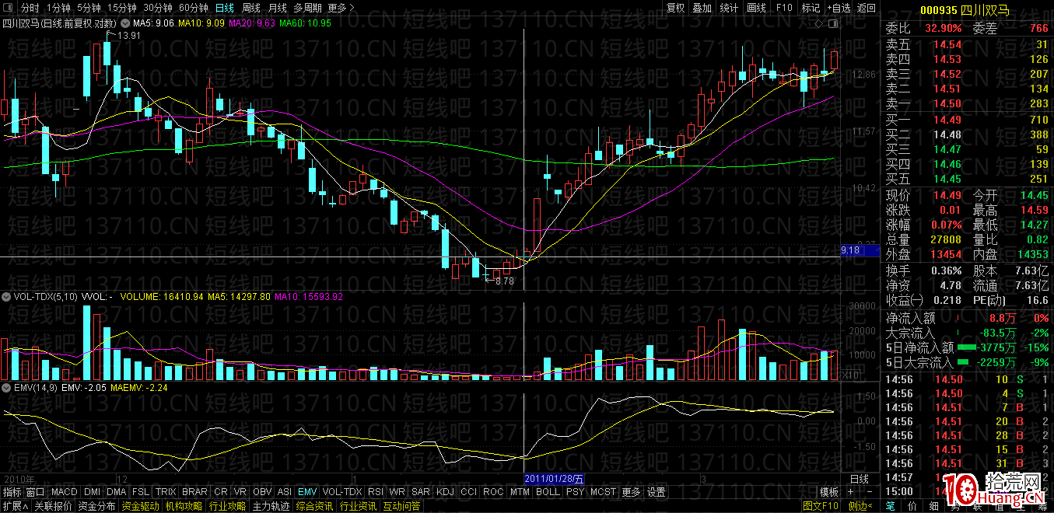The image size is (1054, 513).
Task: Click the stock title 000935 四川双马
Action: [x=965, y=10]
